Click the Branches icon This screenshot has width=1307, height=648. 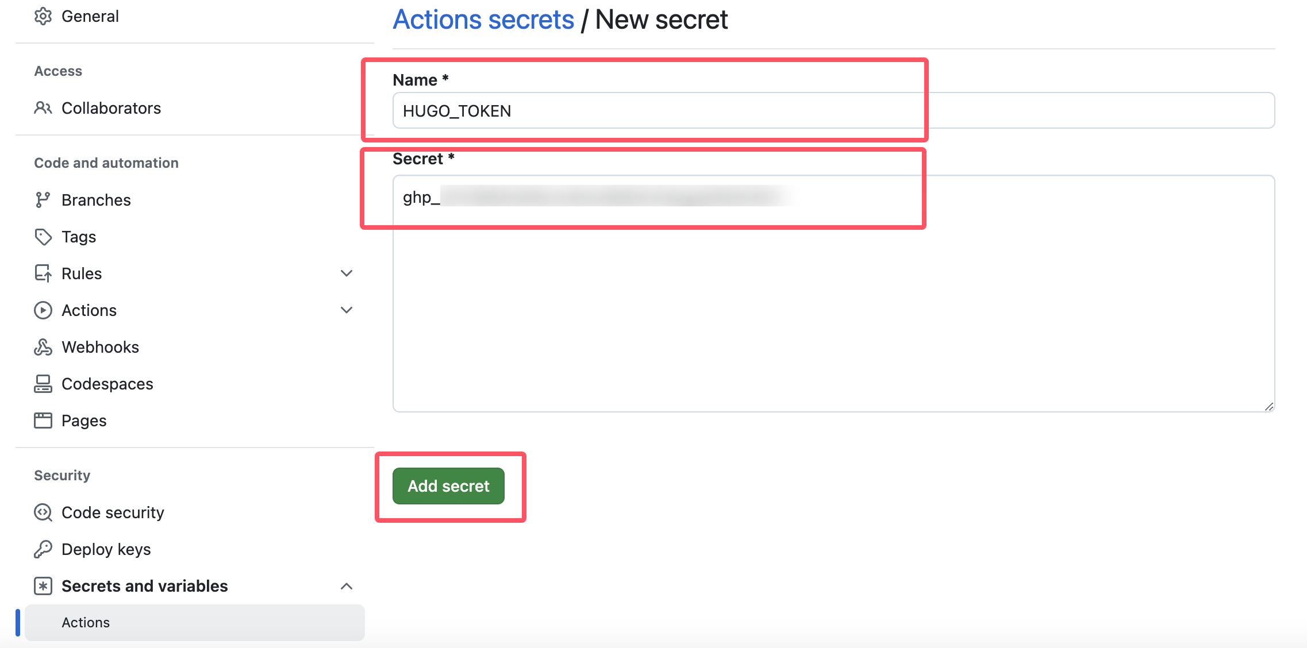click(42, 200)
